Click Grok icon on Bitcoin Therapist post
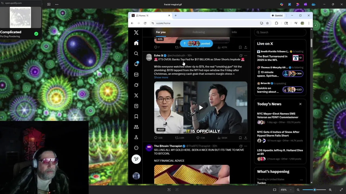The width and height of the screenshot is (346, 194). [x=241, y=146]
